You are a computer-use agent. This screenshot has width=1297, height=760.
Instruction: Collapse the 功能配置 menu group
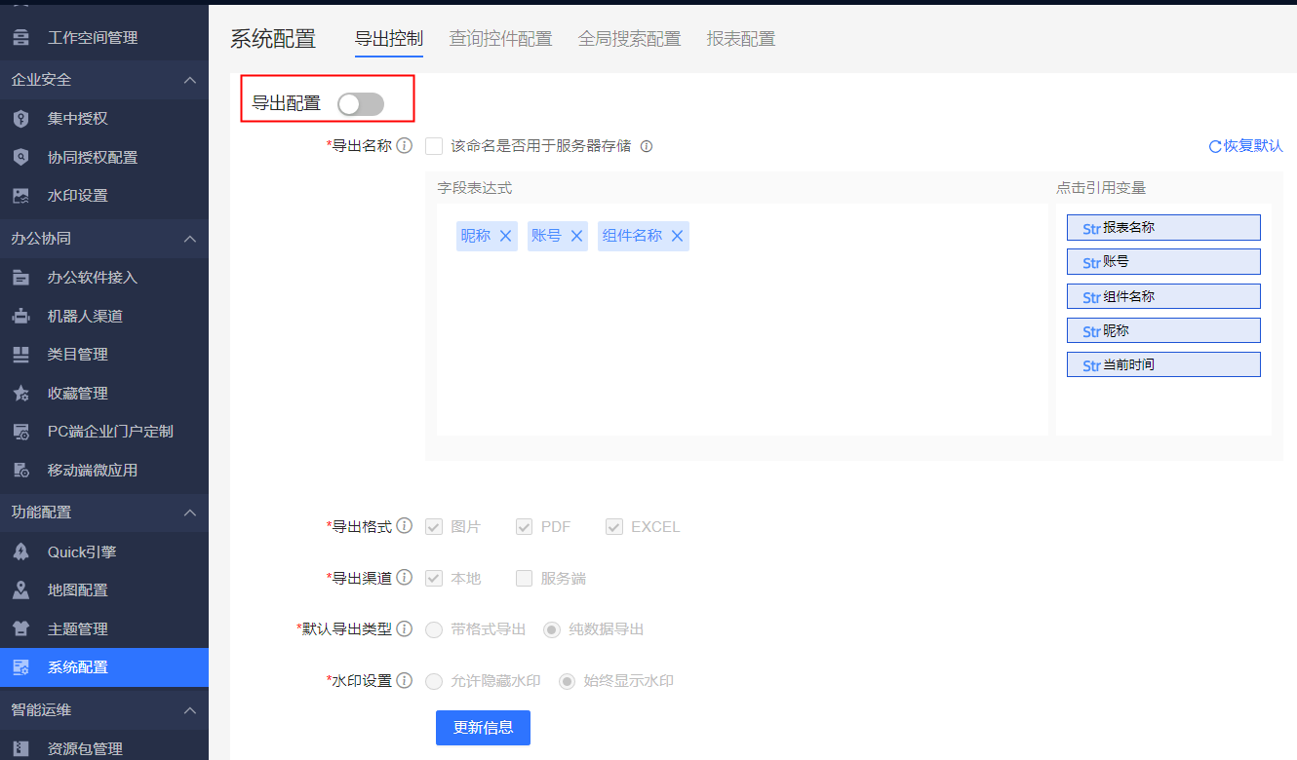click(x=190, y=513)
